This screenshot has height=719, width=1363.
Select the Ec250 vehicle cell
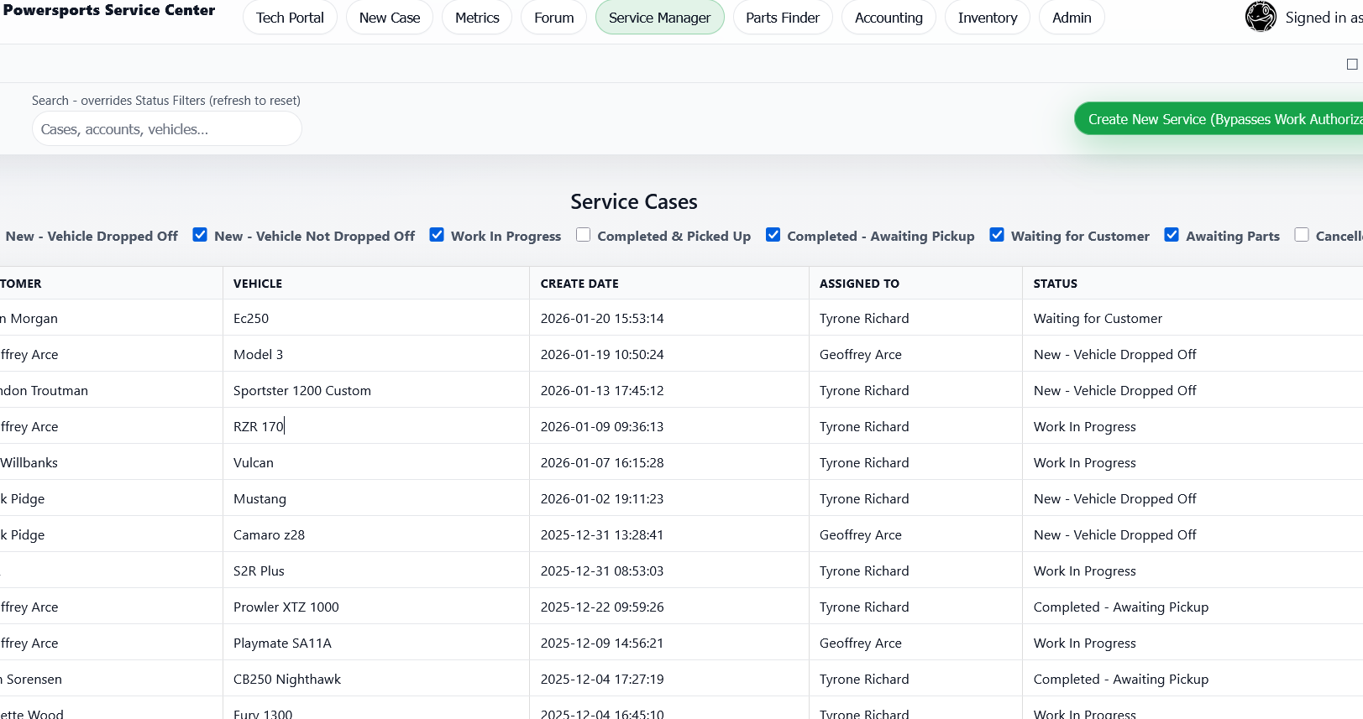(x=375, y=318)
